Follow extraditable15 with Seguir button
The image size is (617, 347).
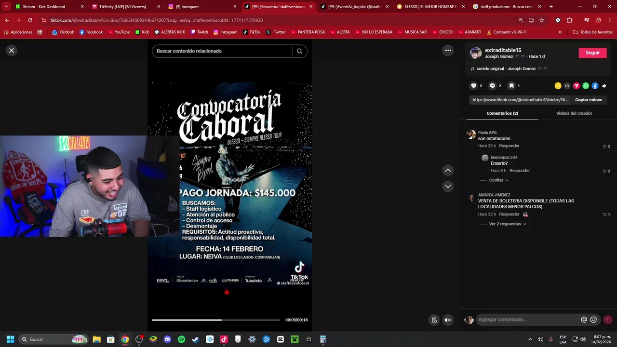pos(592,53)
